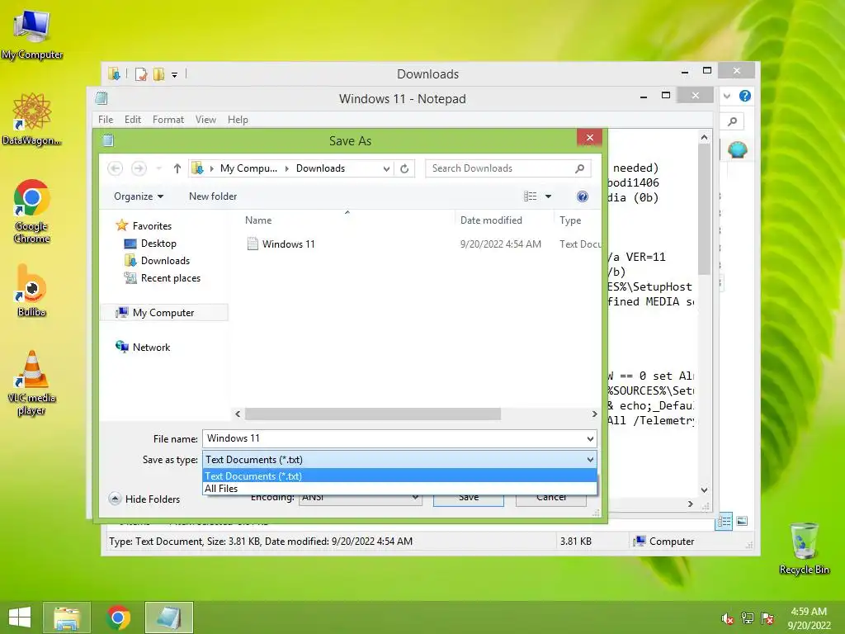Screen dimensions: 845x634
Task: Open Notepad Format menu
Action: [168, 120]
